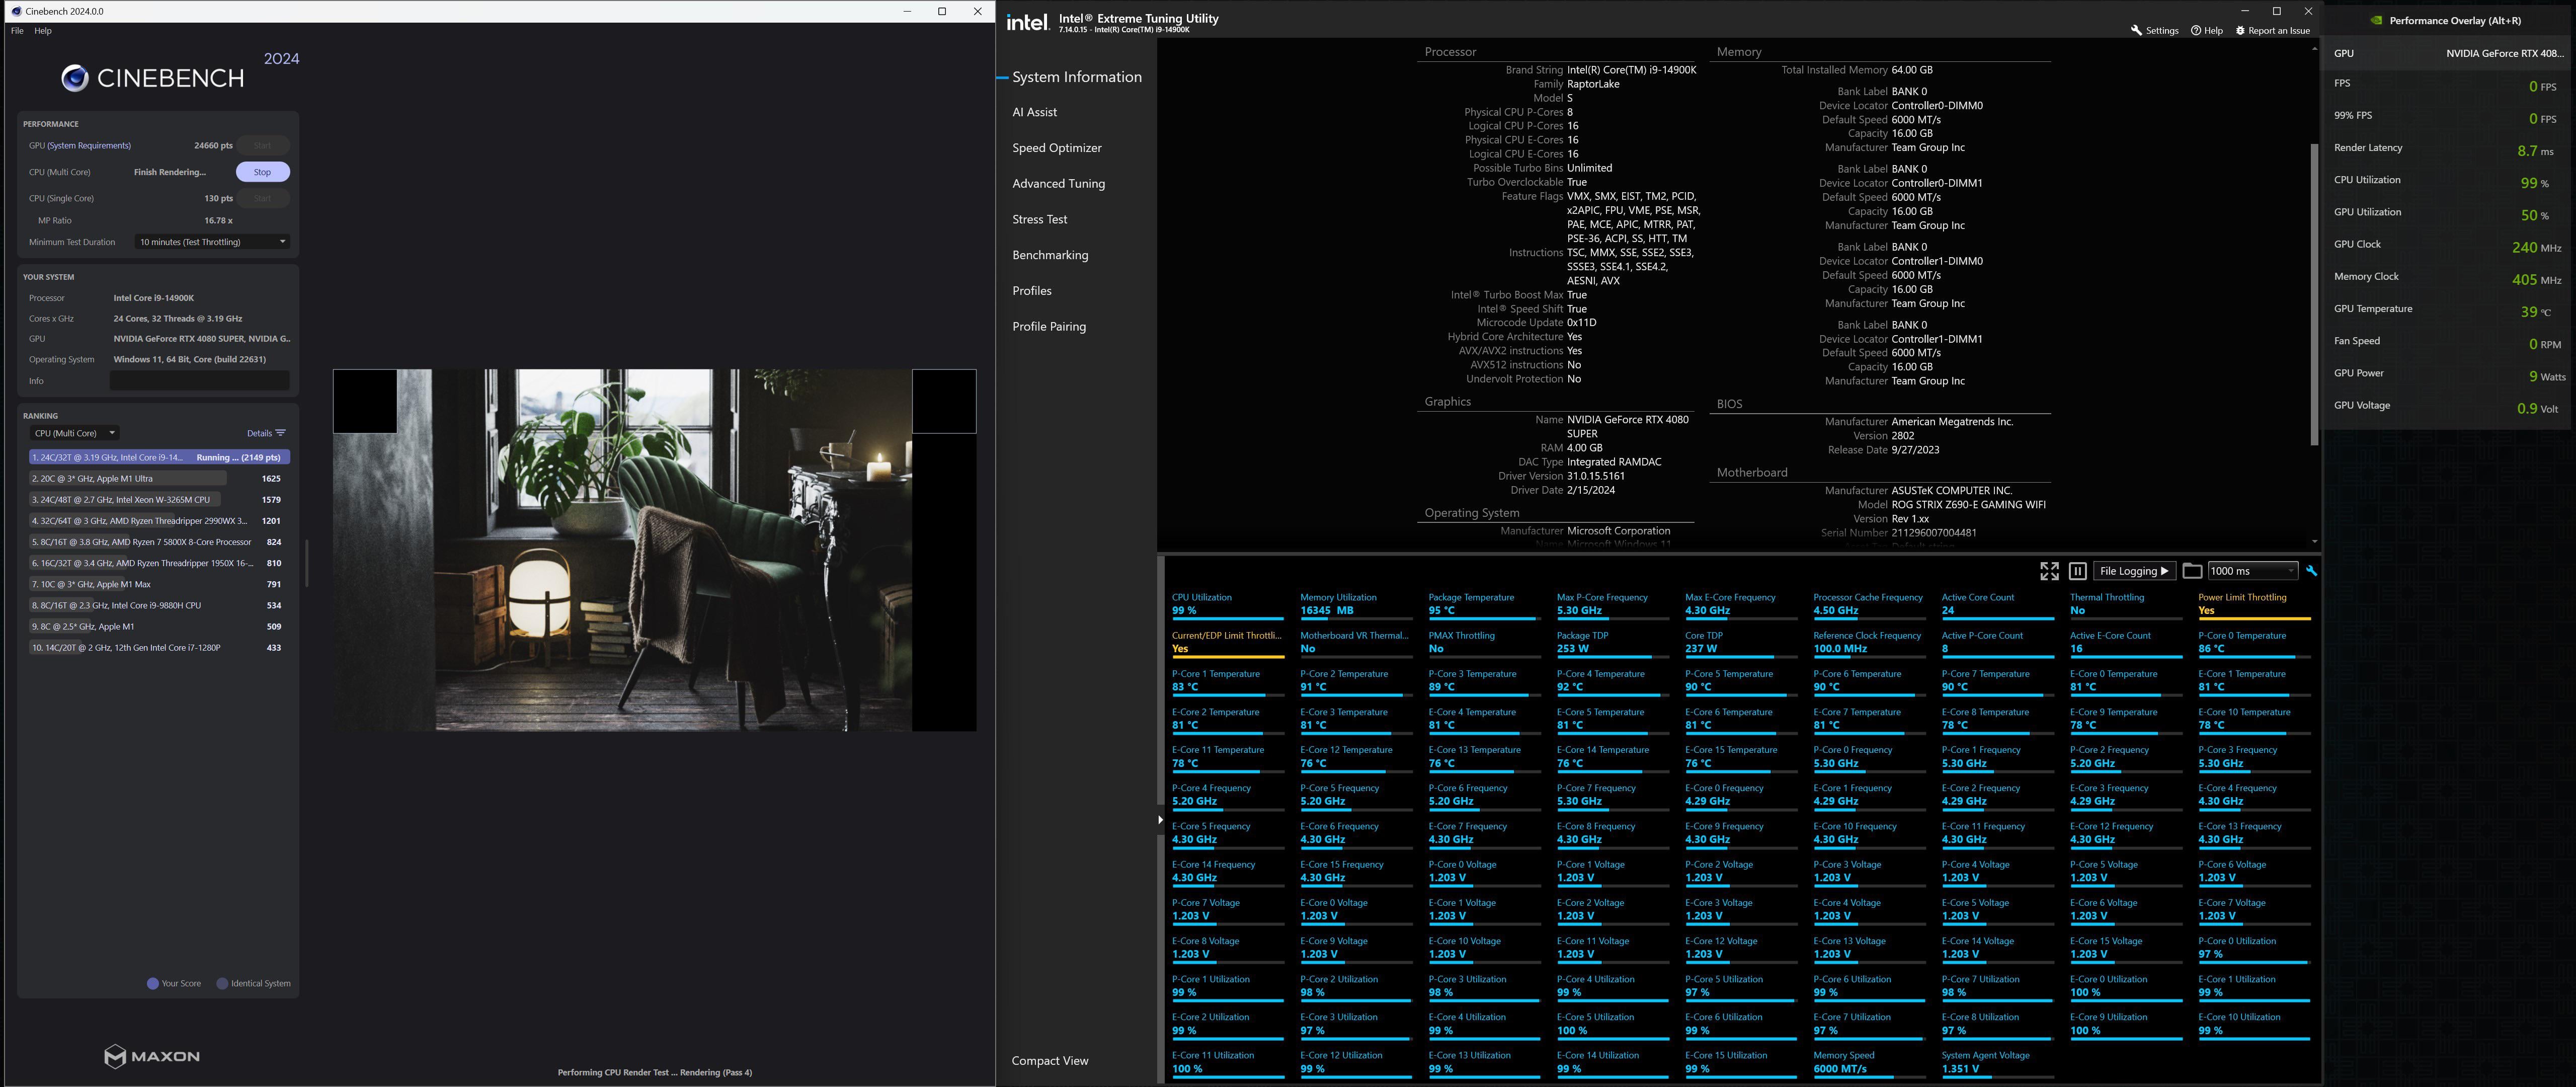Expand the XTU monitor panel to fullscreen
This screenshot has width=2576, height=1087.
click(x=2049, y=571)
